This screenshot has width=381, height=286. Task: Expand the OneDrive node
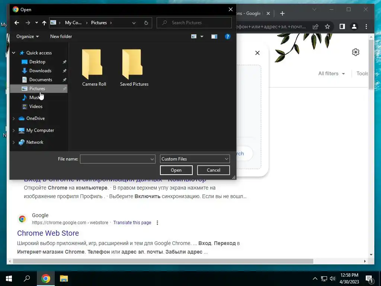[x=14, y=118]
